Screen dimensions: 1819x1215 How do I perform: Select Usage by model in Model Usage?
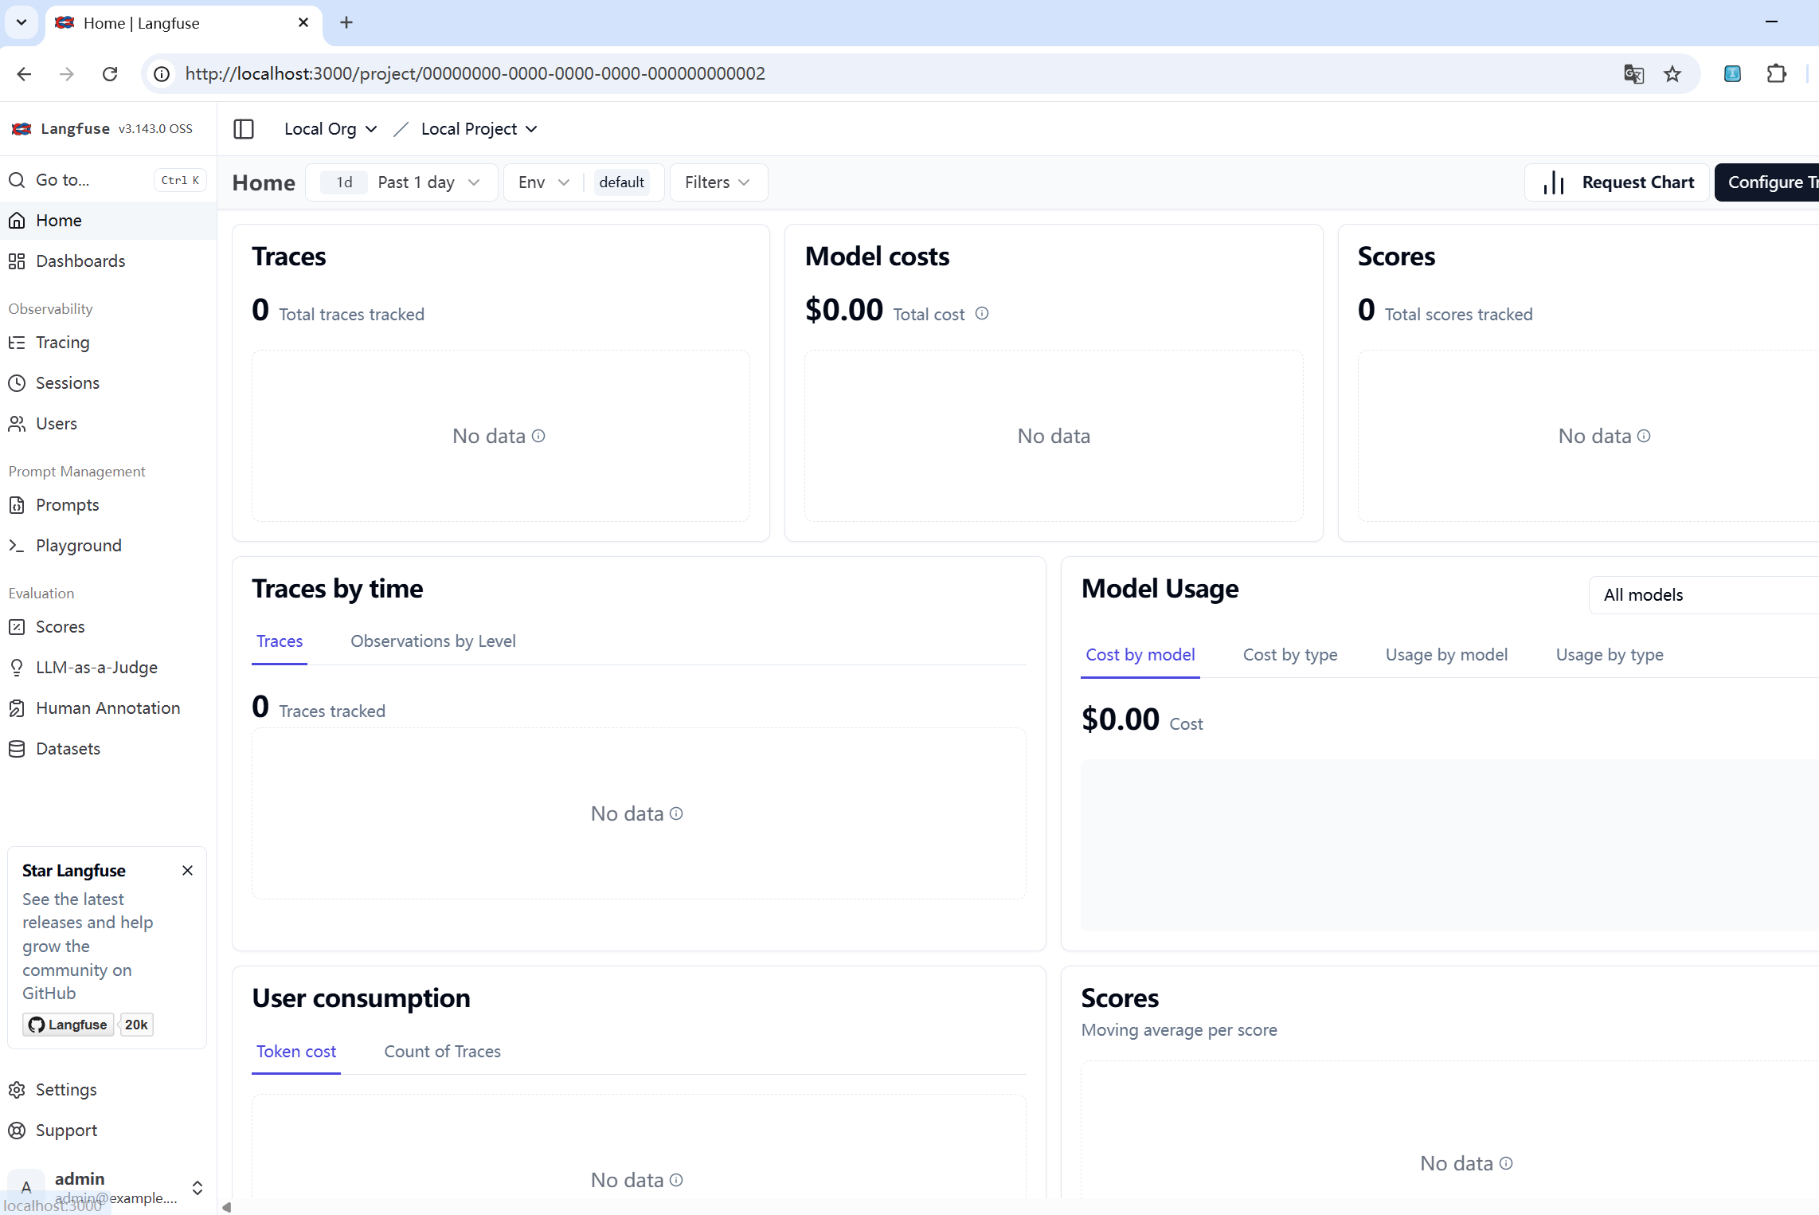tap(1446, 654)
